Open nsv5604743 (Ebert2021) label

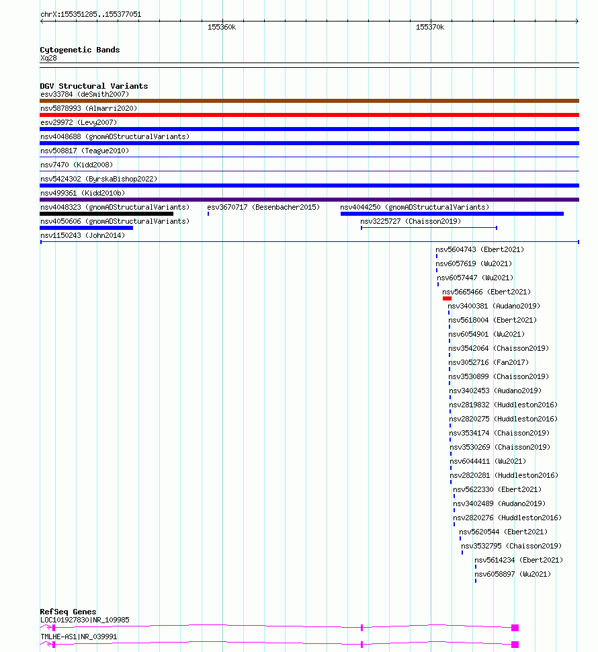click(480, 250)
